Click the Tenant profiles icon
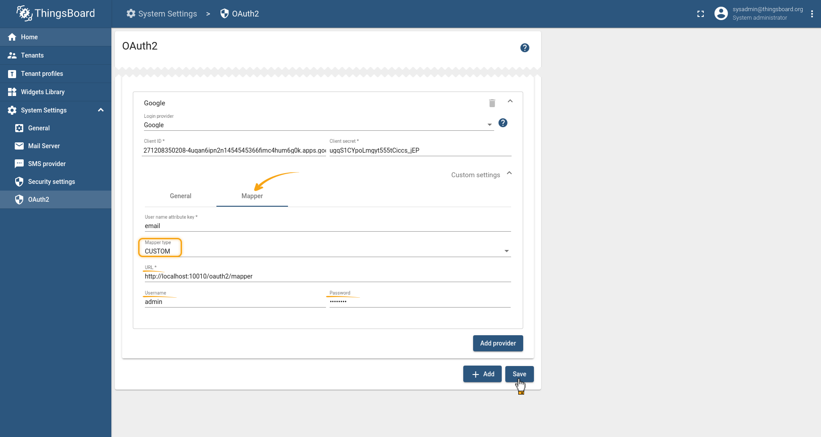Image resolution: width=821 pixels, height=437 pixels. (12, 74)
